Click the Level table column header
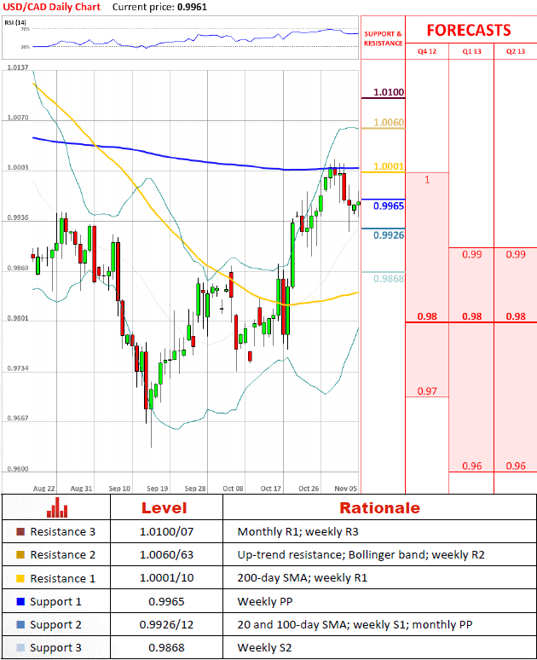Viewport: 537px width, 660px height. point(164,507)
